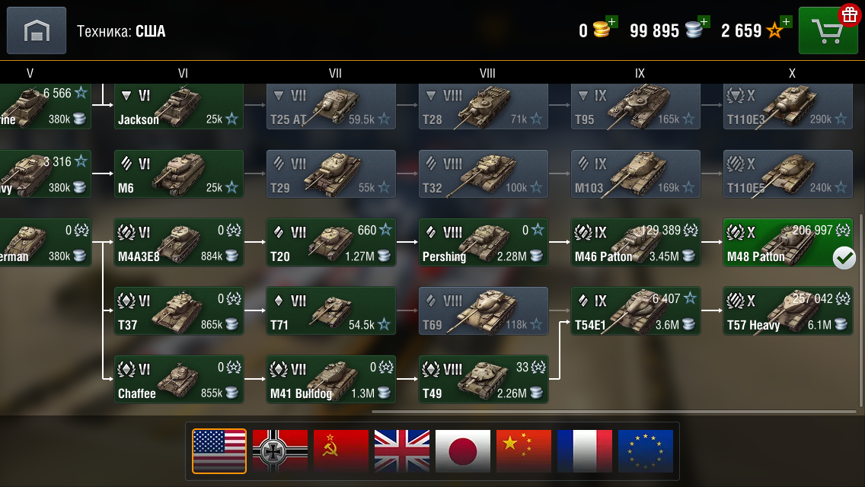The width and height of the screenshot is (865, 487).
Task: Select the USA flag nation
Action: click(219, 451)
